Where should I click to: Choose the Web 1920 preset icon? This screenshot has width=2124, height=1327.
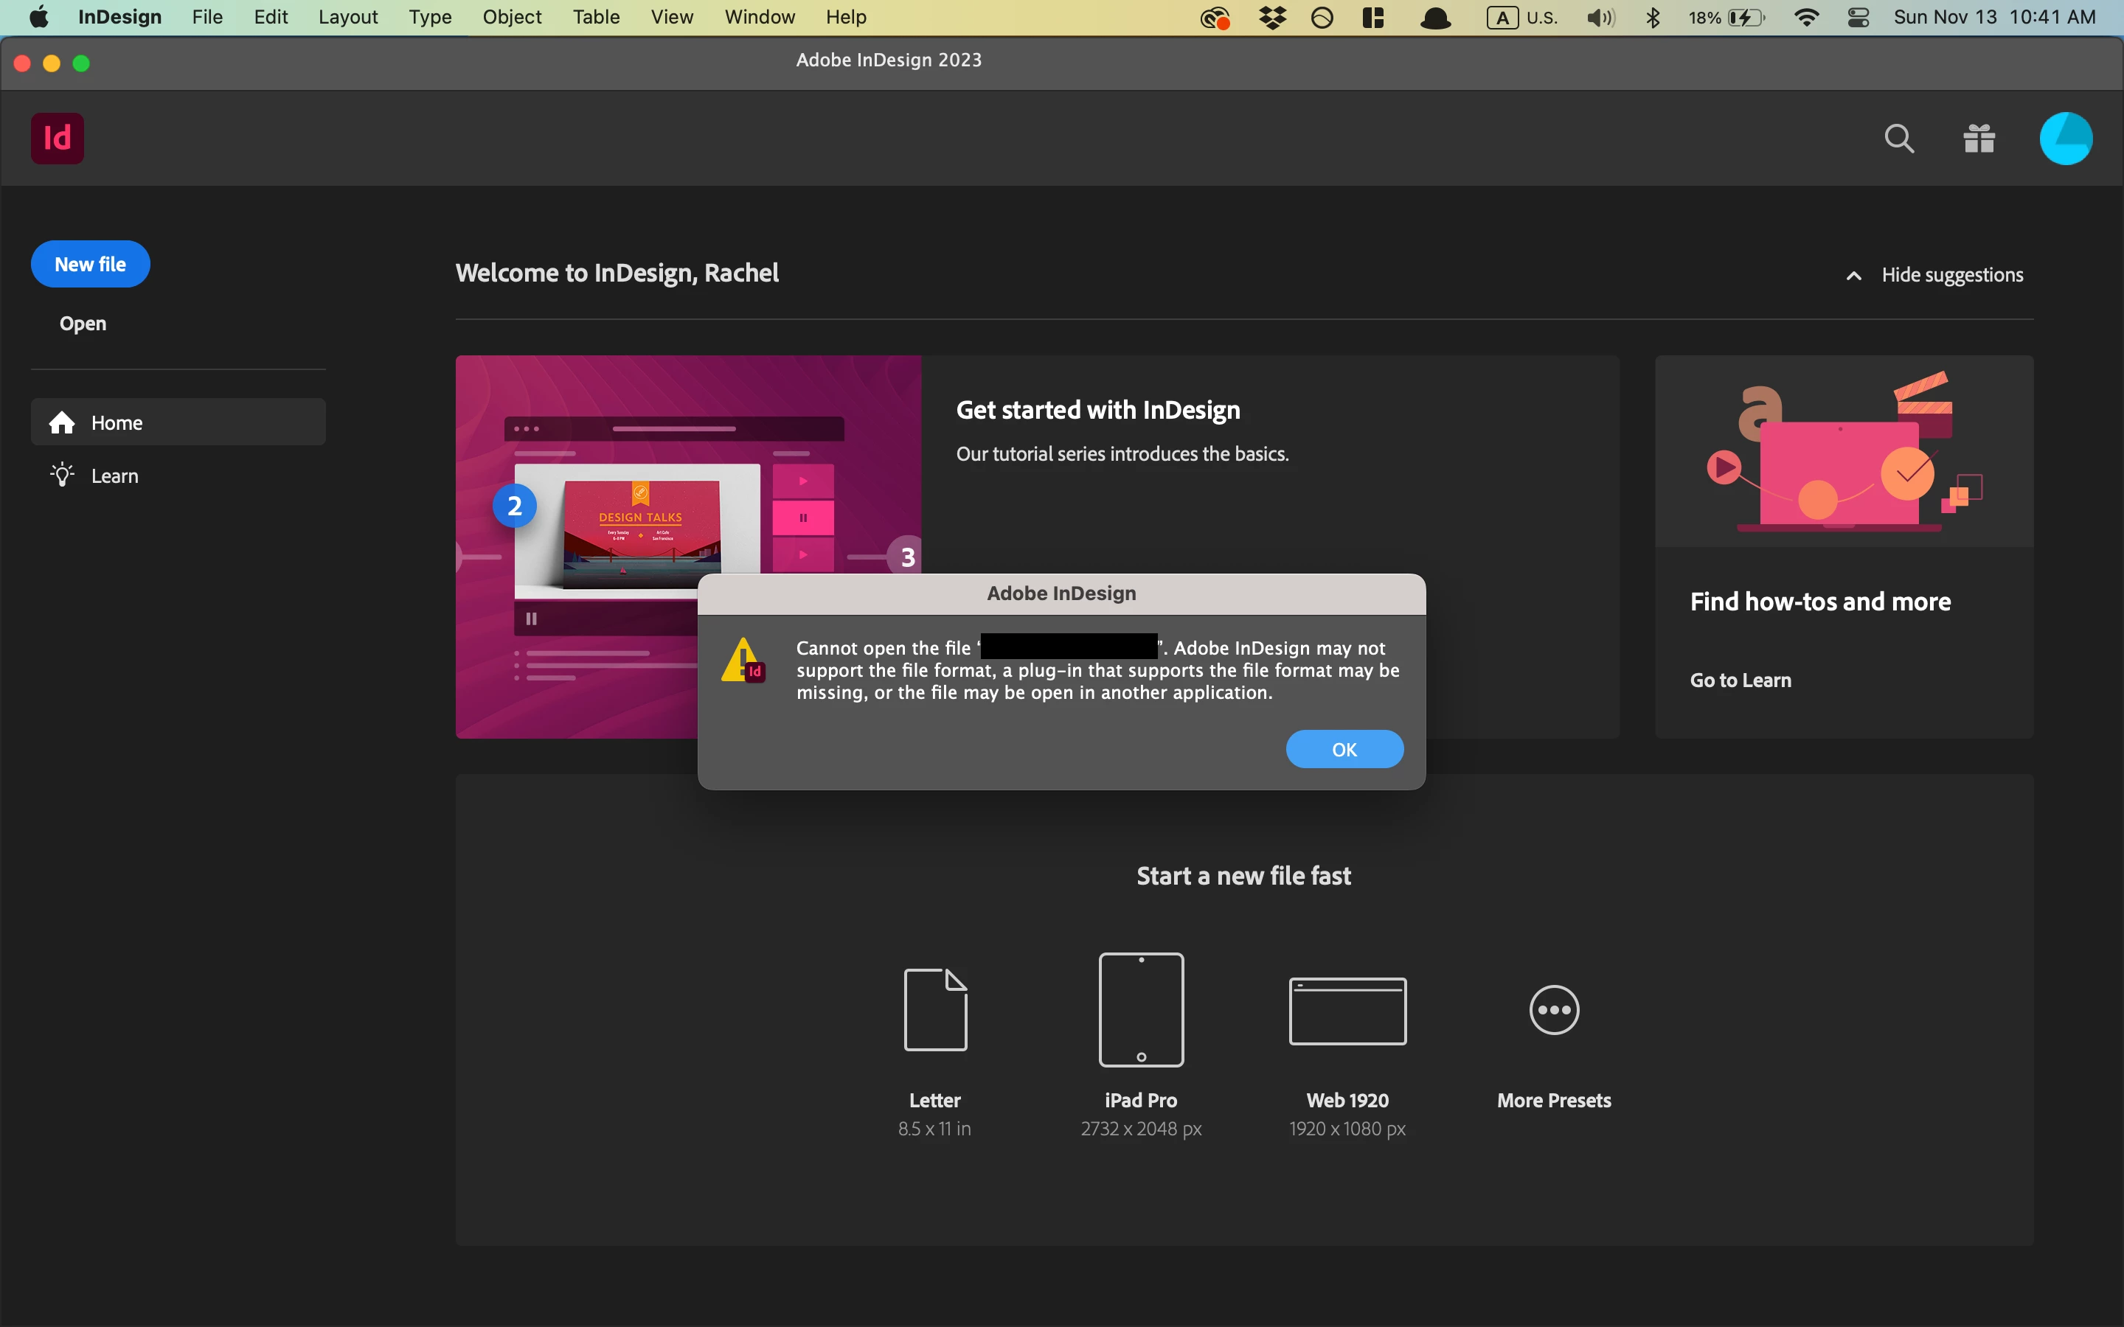[1347, 1010]
